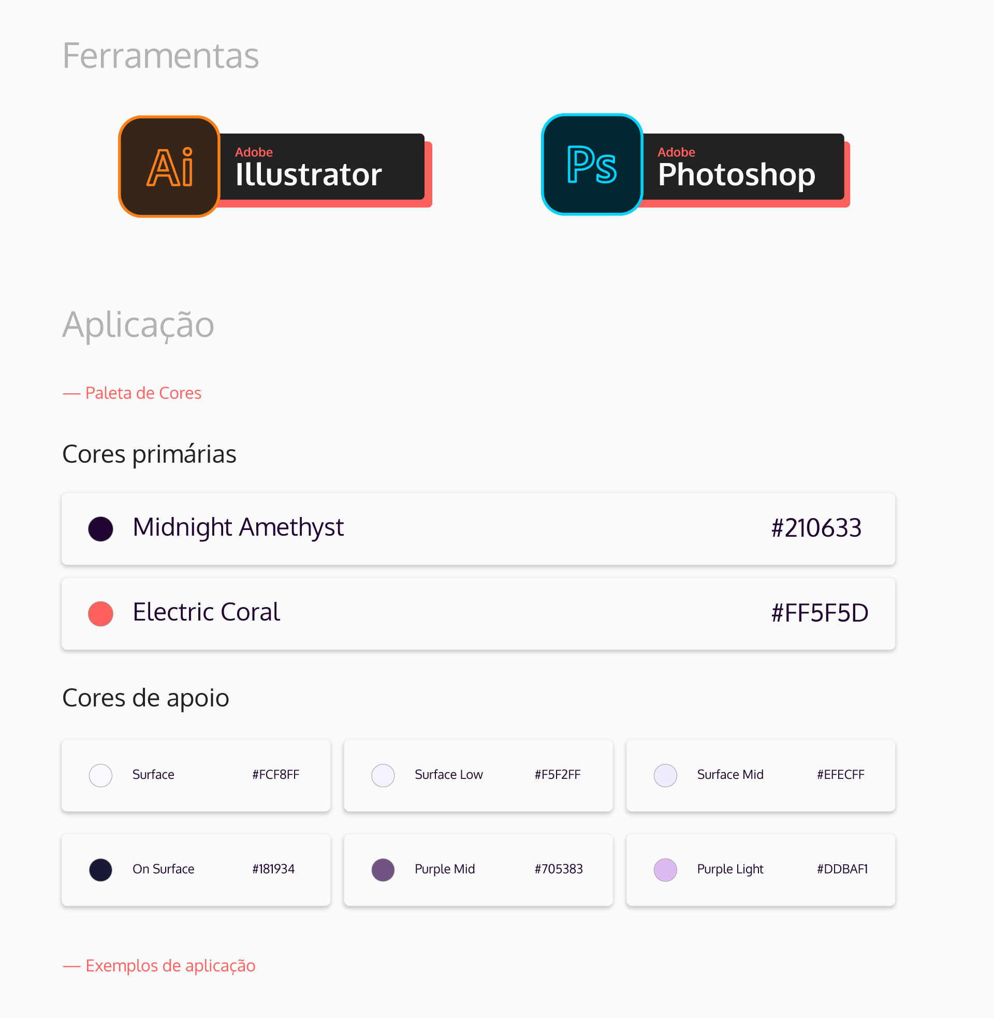Image resolution: width=994 pixels, height=1018 pixels.
Task: Click the Midnight Amethyst color dot
Action: [101, 529]
